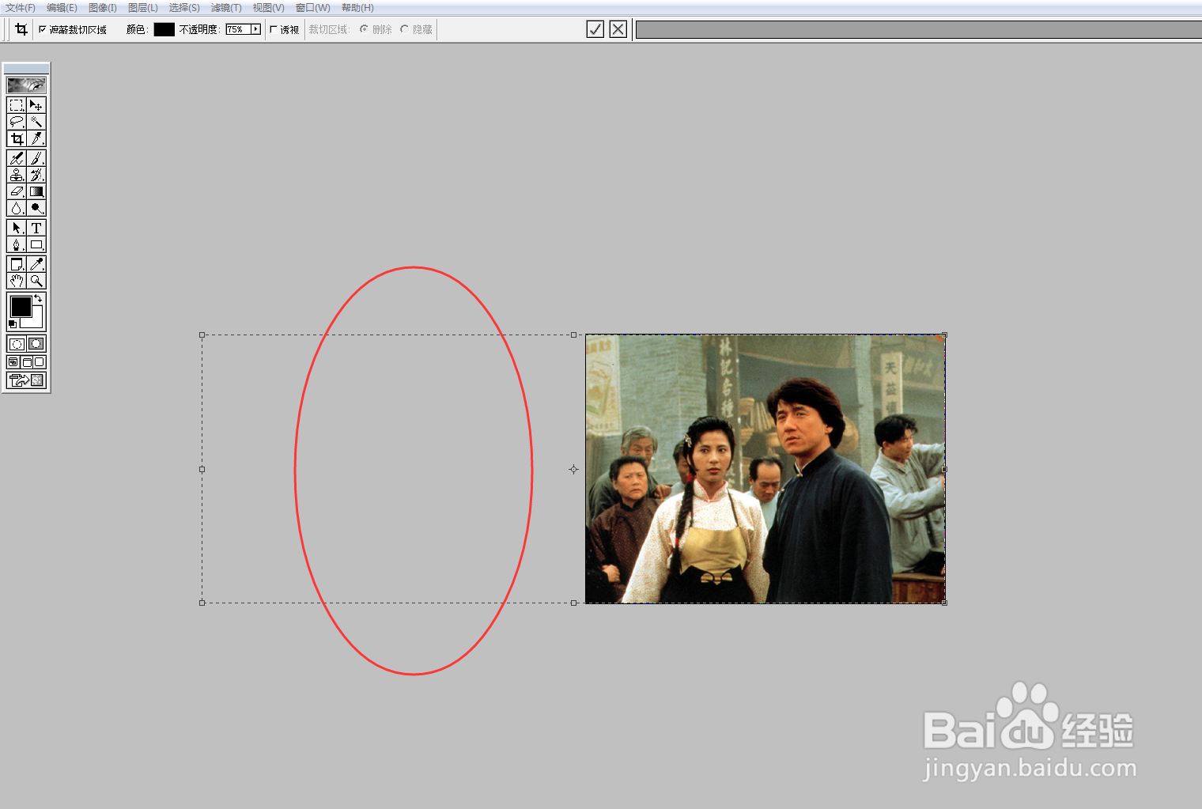Select the Dodge tool
Viewport: 1202px width, 809px height.
tap(36, 208)
